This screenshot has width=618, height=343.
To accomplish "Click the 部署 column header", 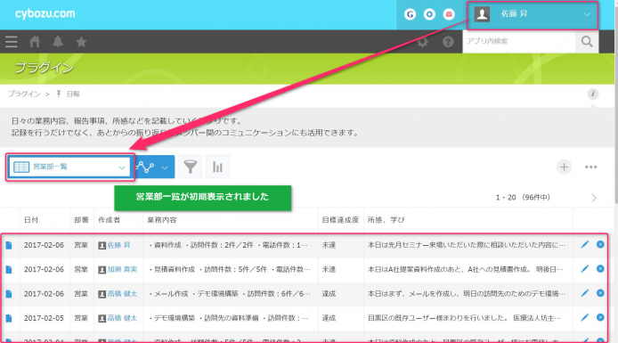I will pyautogui.click(x=81, y=220).
